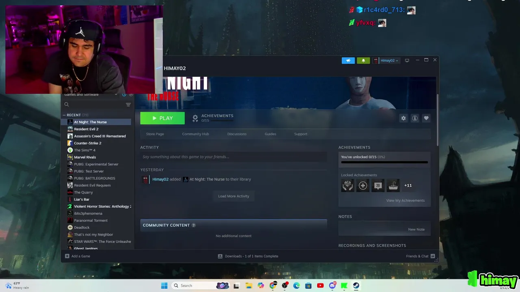Click the Steam taskbar icon

(356, 286)
